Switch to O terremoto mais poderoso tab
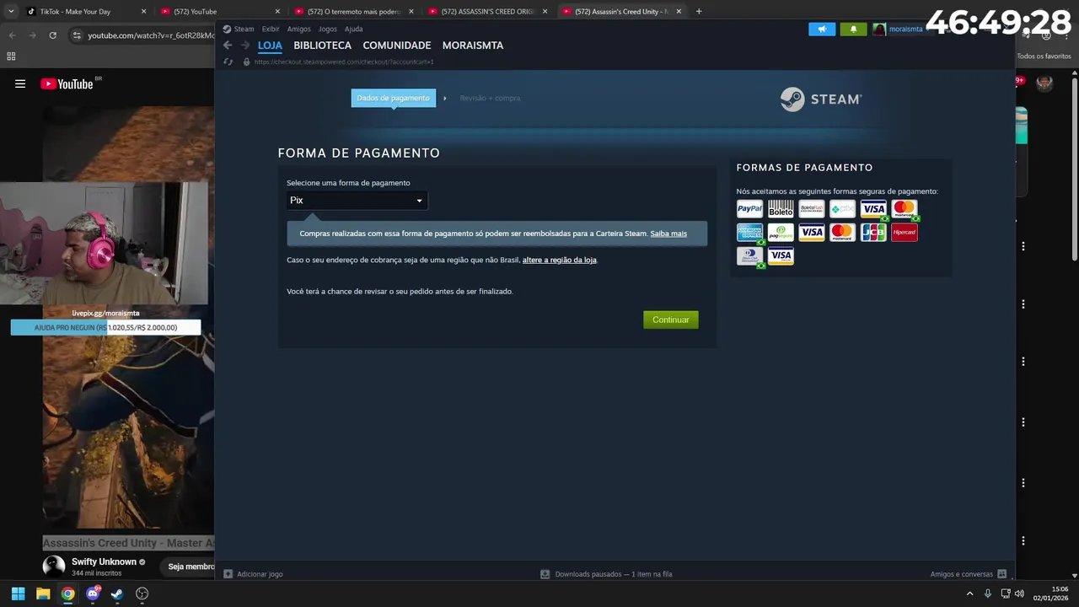This screenshot has height=607, width=1079. click(x=352, y=12)
